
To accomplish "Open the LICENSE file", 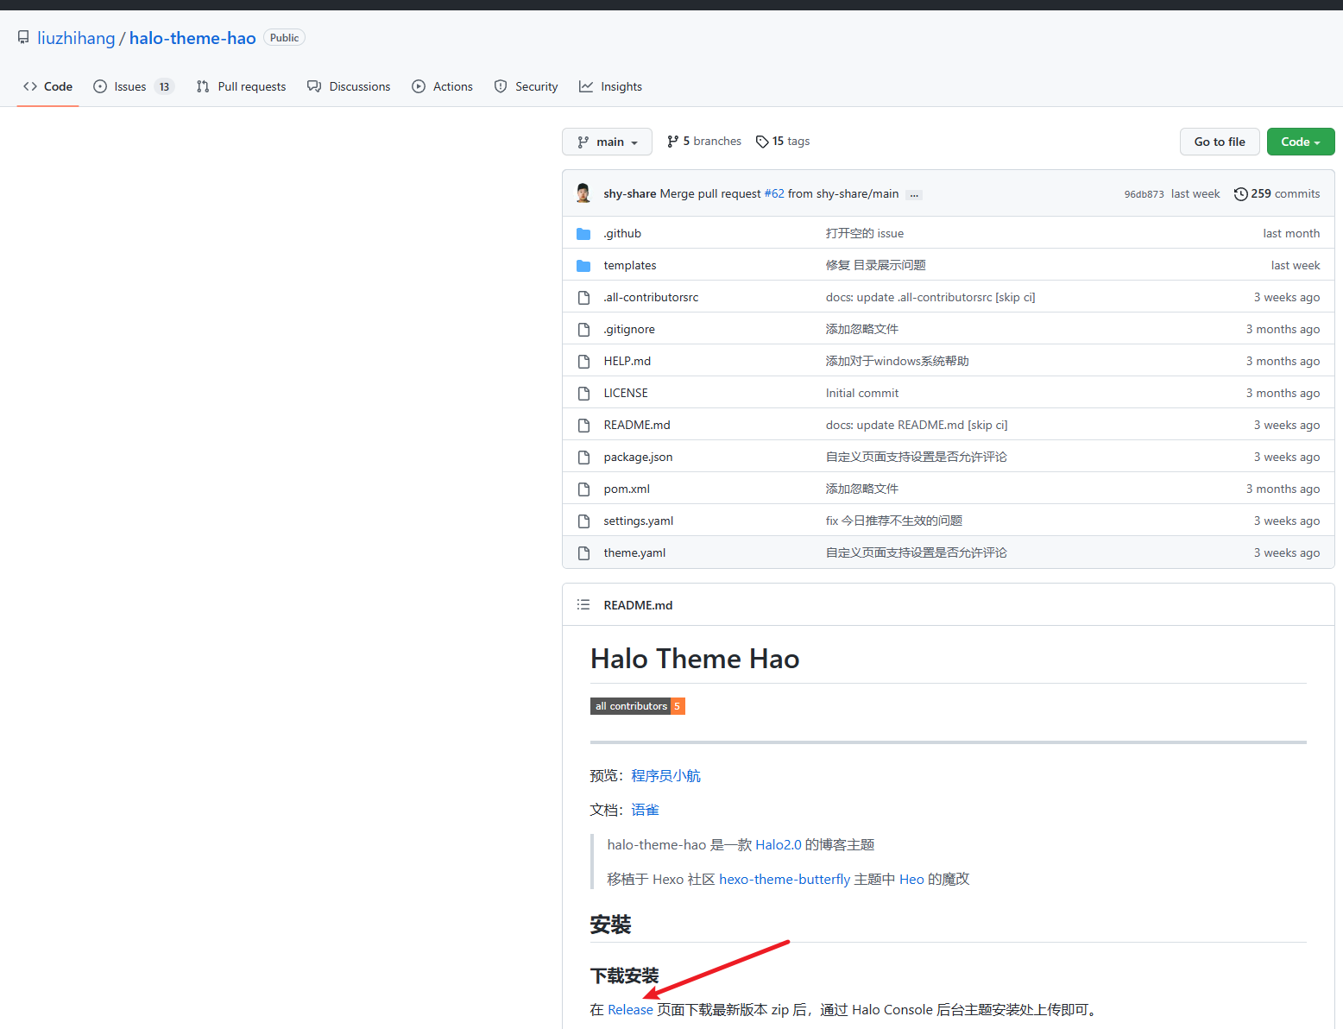I will [626, 393].
